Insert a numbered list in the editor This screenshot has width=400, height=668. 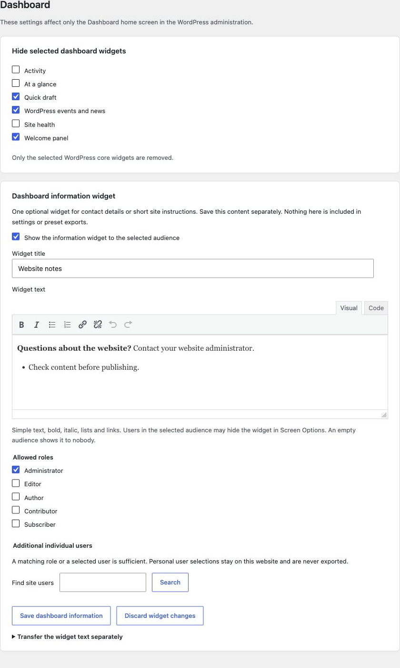point(67,324)
